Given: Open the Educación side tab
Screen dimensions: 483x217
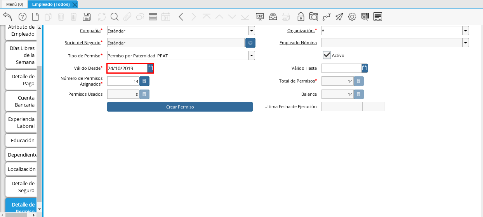Looking at the screenshot, I should pyautogui.click(x=21, y=140).
